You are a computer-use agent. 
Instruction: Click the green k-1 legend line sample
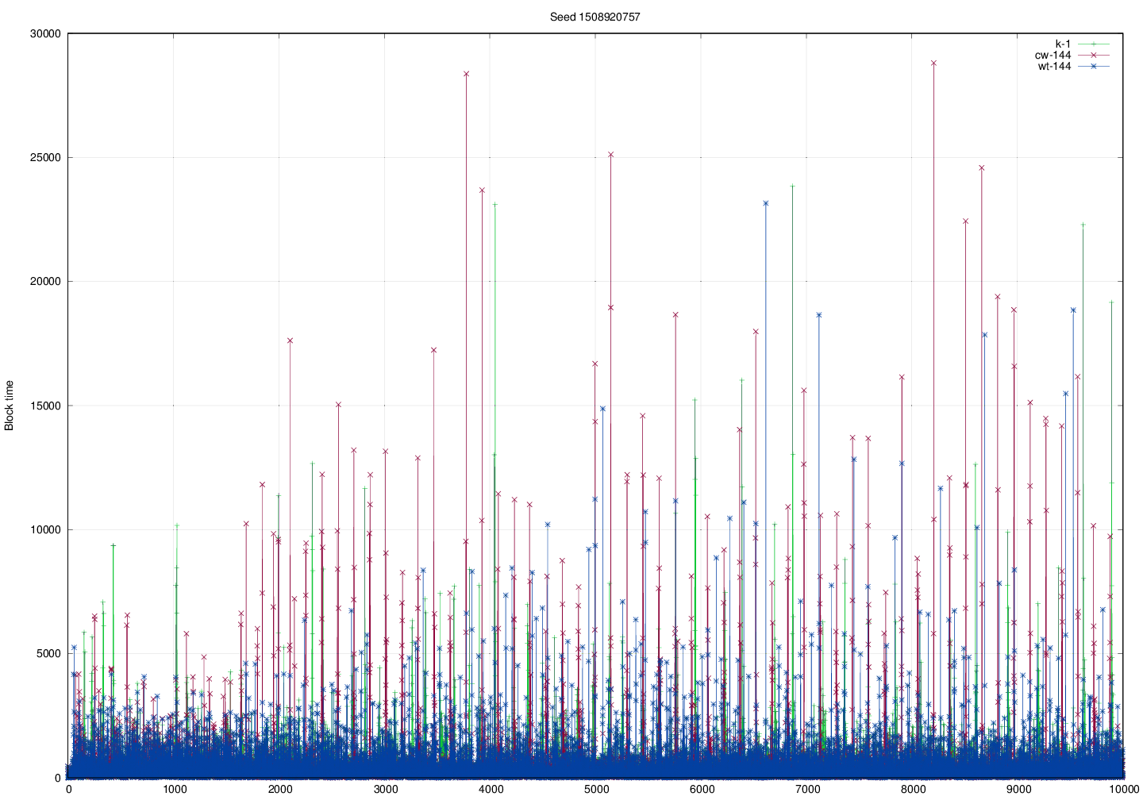[1093, 44]
